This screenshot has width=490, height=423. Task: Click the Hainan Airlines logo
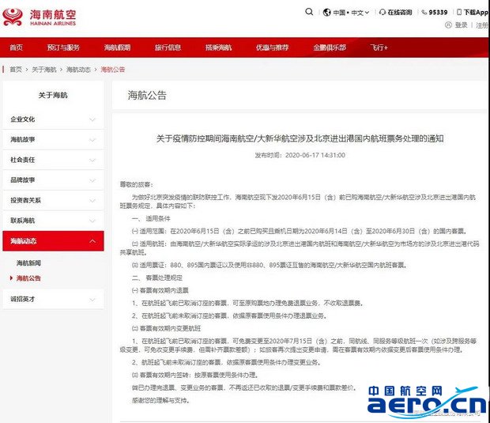[39, 17]
